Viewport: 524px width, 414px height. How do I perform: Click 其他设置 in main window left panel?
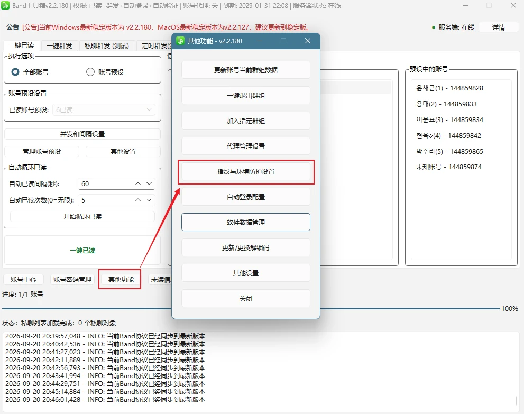123,151
